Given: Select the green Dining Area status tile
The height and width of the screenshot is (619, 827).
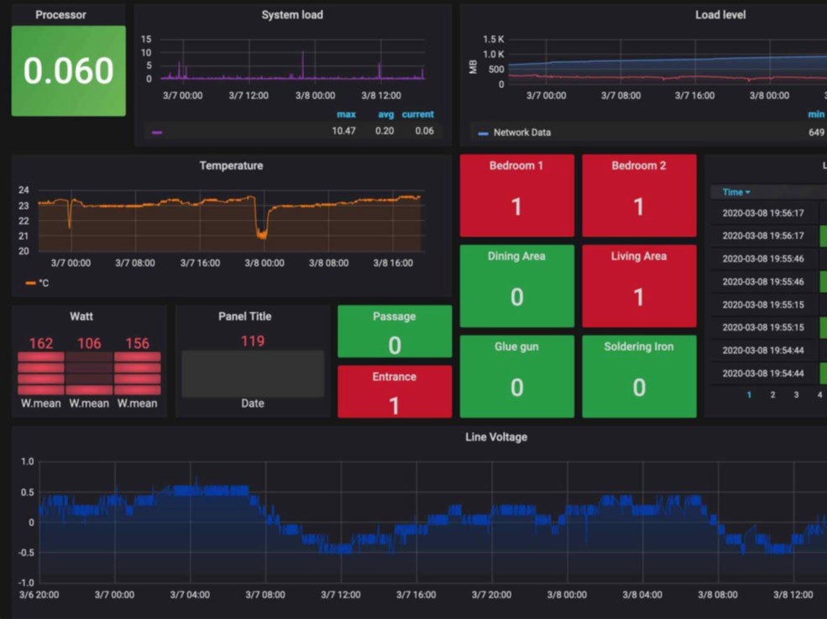Looking at the screenshot, I should (516, 286).
